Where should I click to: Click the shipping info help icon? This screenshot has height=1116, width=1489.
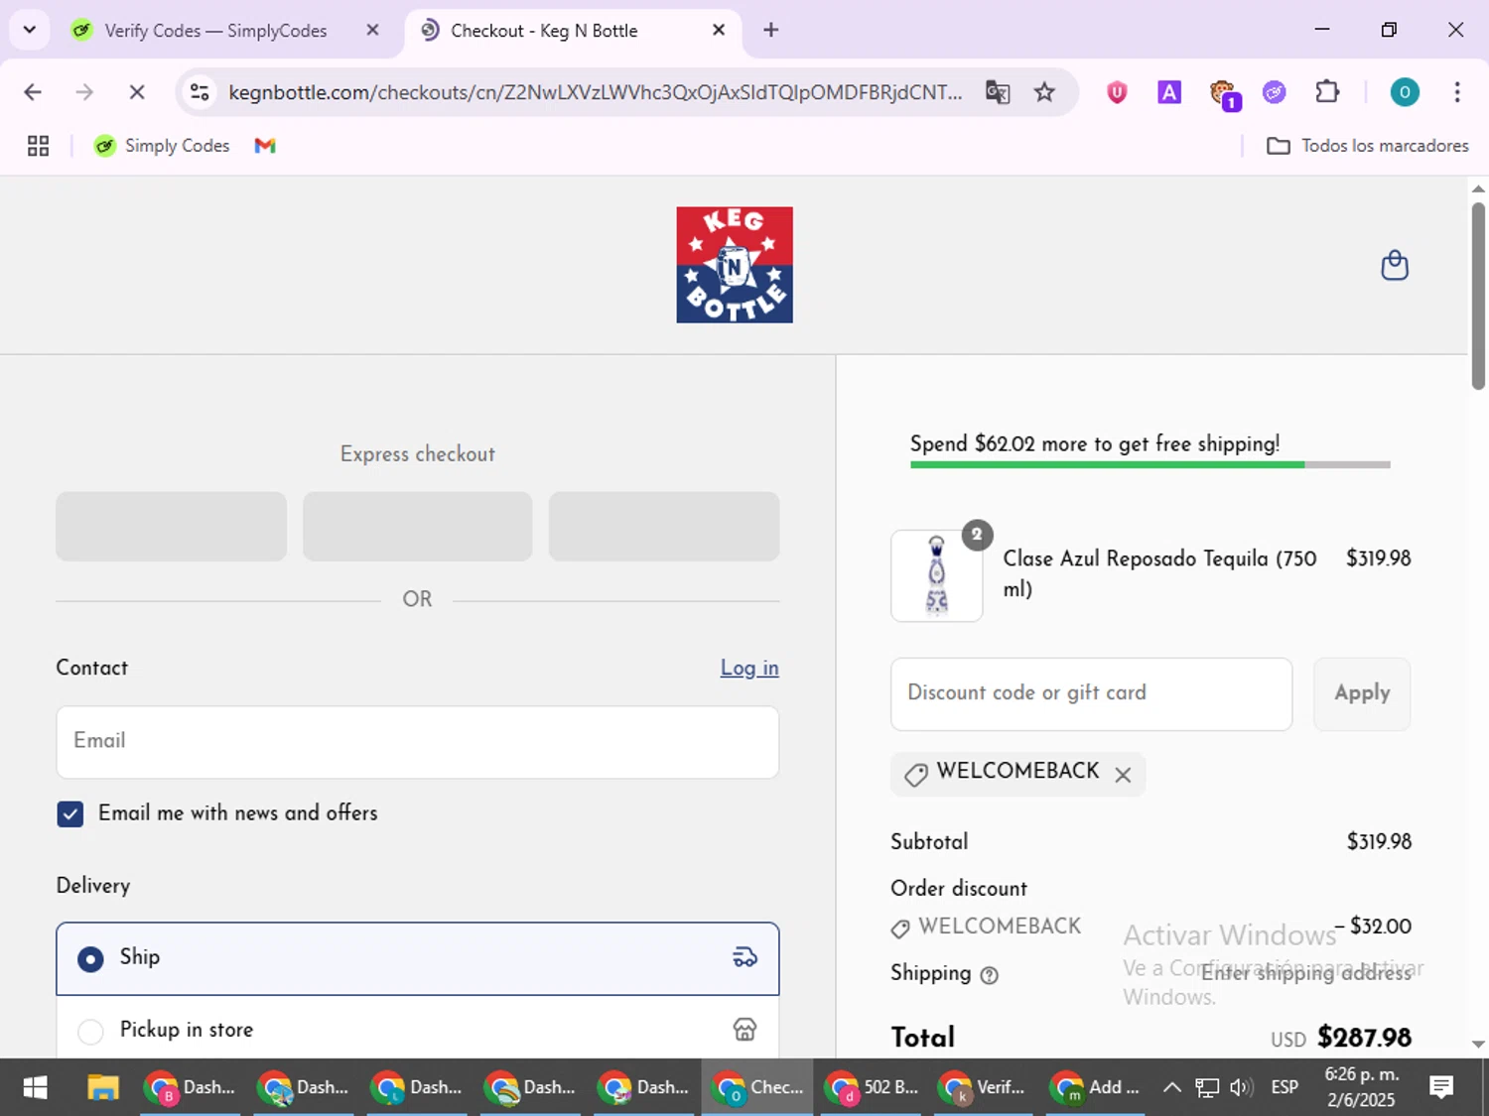[x=989, y=975]
